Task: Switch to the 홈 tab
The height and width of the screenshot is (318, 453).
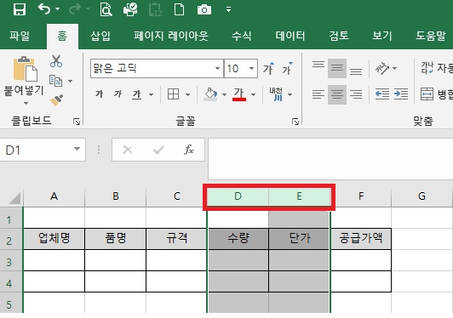Action: 62,36
